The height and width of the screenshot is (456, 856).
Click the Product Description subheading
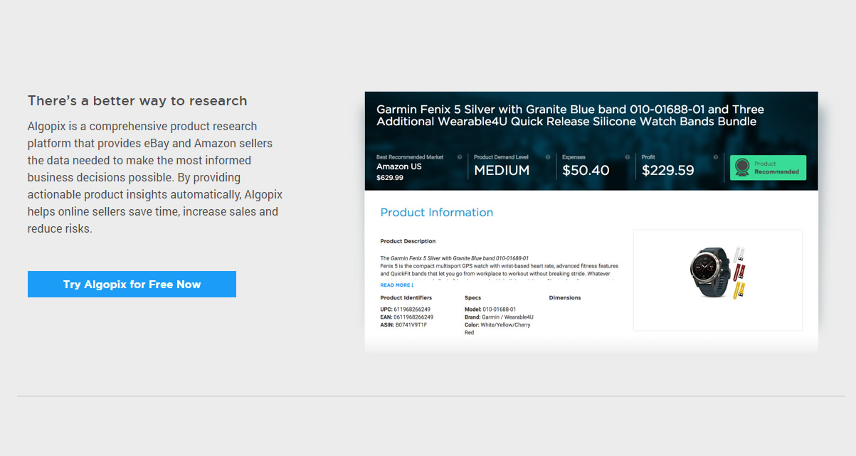408,241
